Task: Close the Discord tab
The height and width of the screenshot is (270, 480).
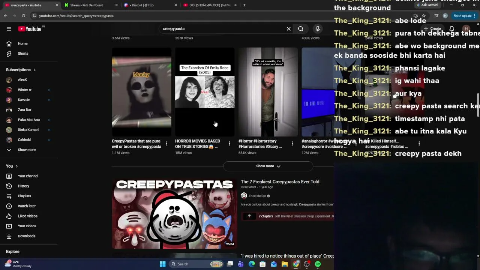Action: point(176,5)
